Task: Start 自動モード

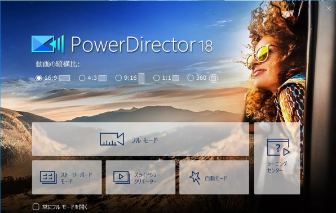Action: pyautogui.click(x=214, y=178)
